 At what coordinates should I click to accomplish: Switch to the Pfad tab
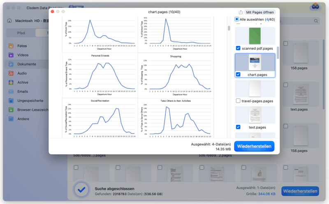click(x=21, y=33)
